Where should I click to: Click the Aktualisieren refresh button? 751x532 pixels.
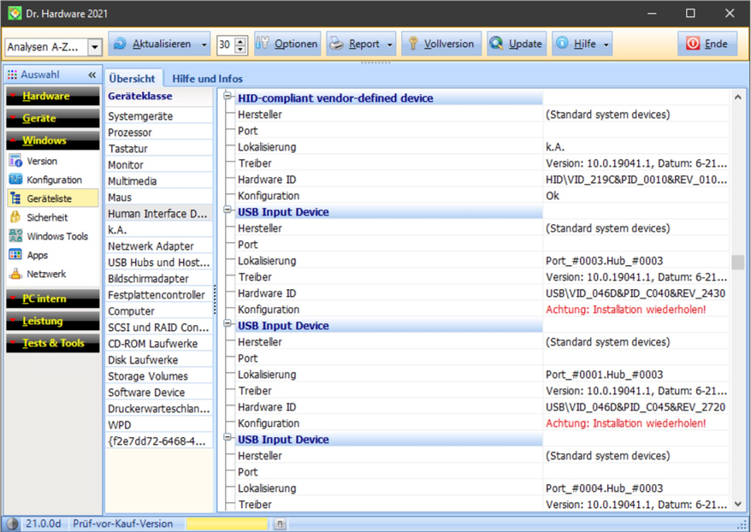click(151, 44)
